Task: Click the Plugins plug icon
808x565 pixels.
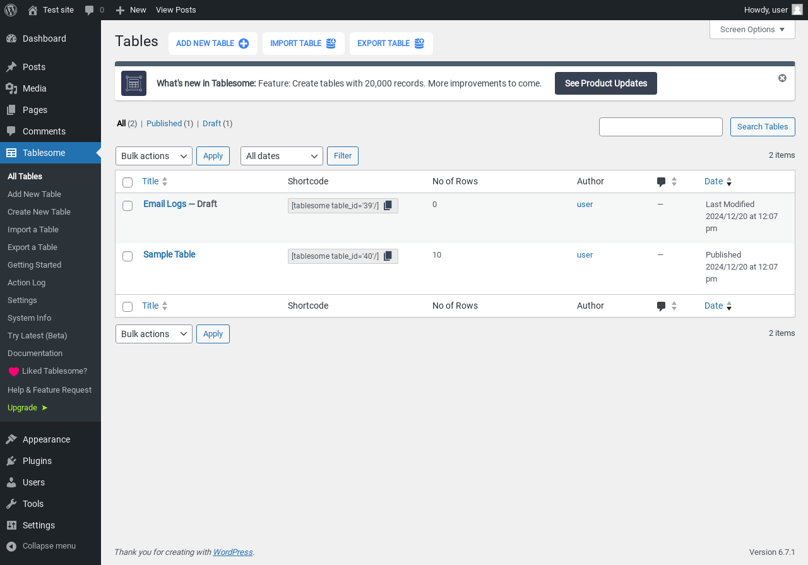Action: (x=11, y=461)
